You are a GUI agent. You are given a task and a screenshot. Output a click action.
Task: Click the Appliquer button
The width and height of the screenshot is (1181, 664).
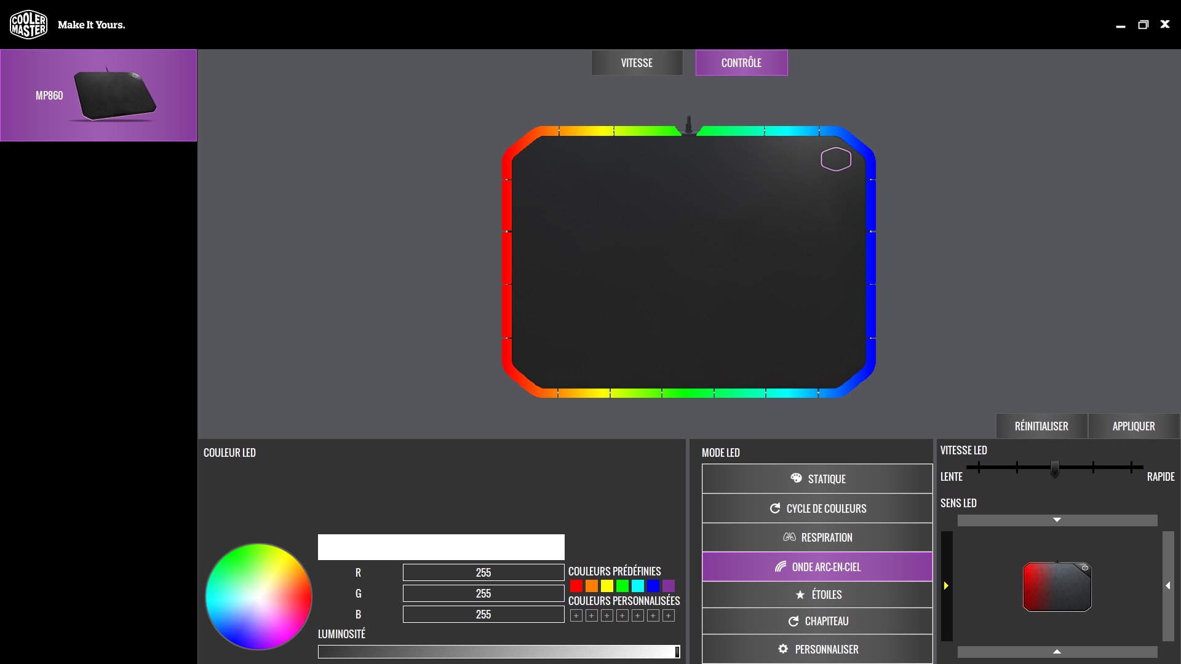[1133, 426]
